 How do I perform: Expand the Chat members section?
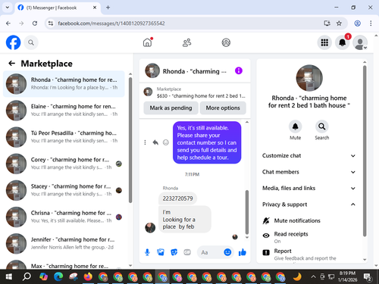tap(309, 172)
